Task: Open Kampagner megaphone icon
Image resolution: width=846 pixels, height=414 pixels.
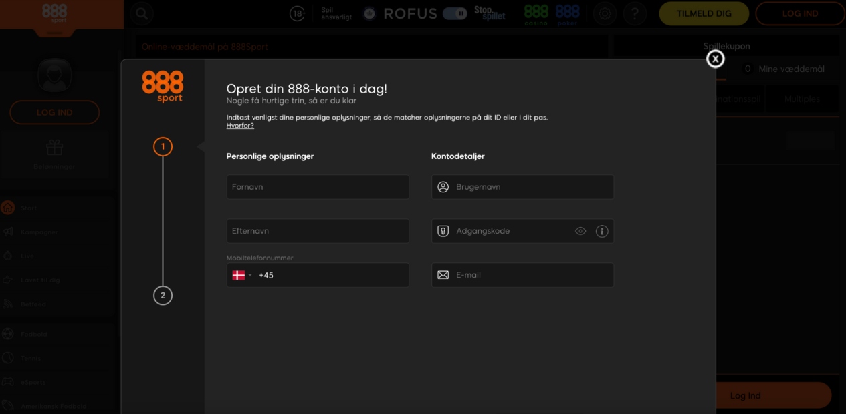Action: [x=8, y=232]
